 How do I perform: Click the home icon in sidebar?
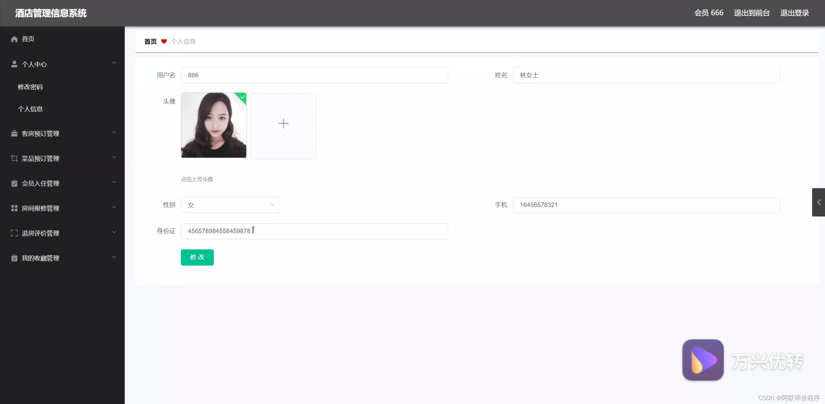click(14, 39)
